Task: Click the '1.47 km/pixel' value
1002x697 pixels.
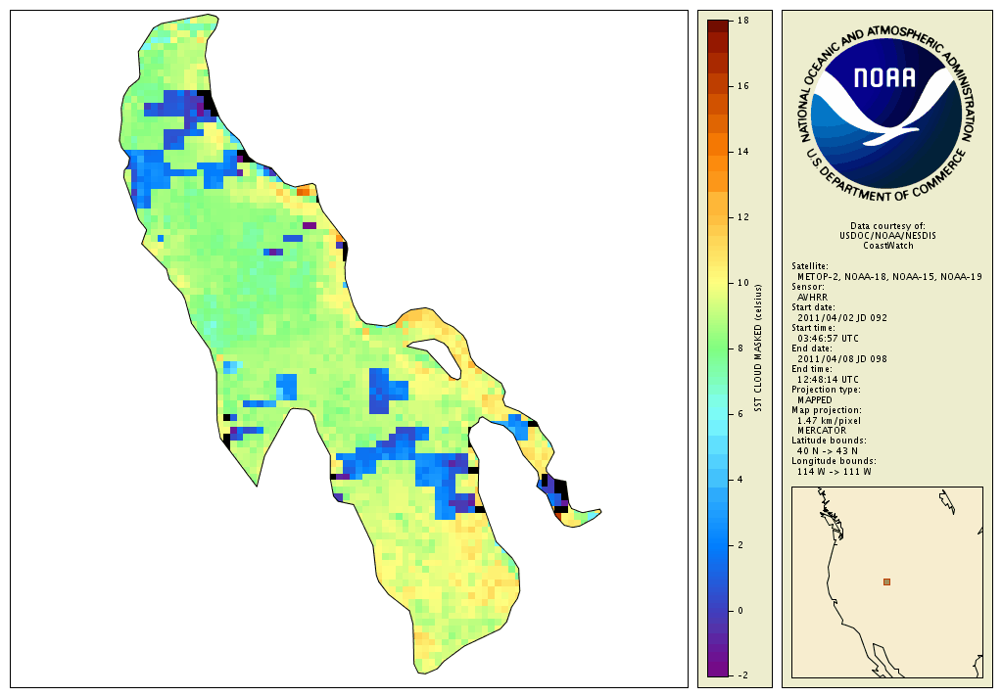Action: coord(829,421)
